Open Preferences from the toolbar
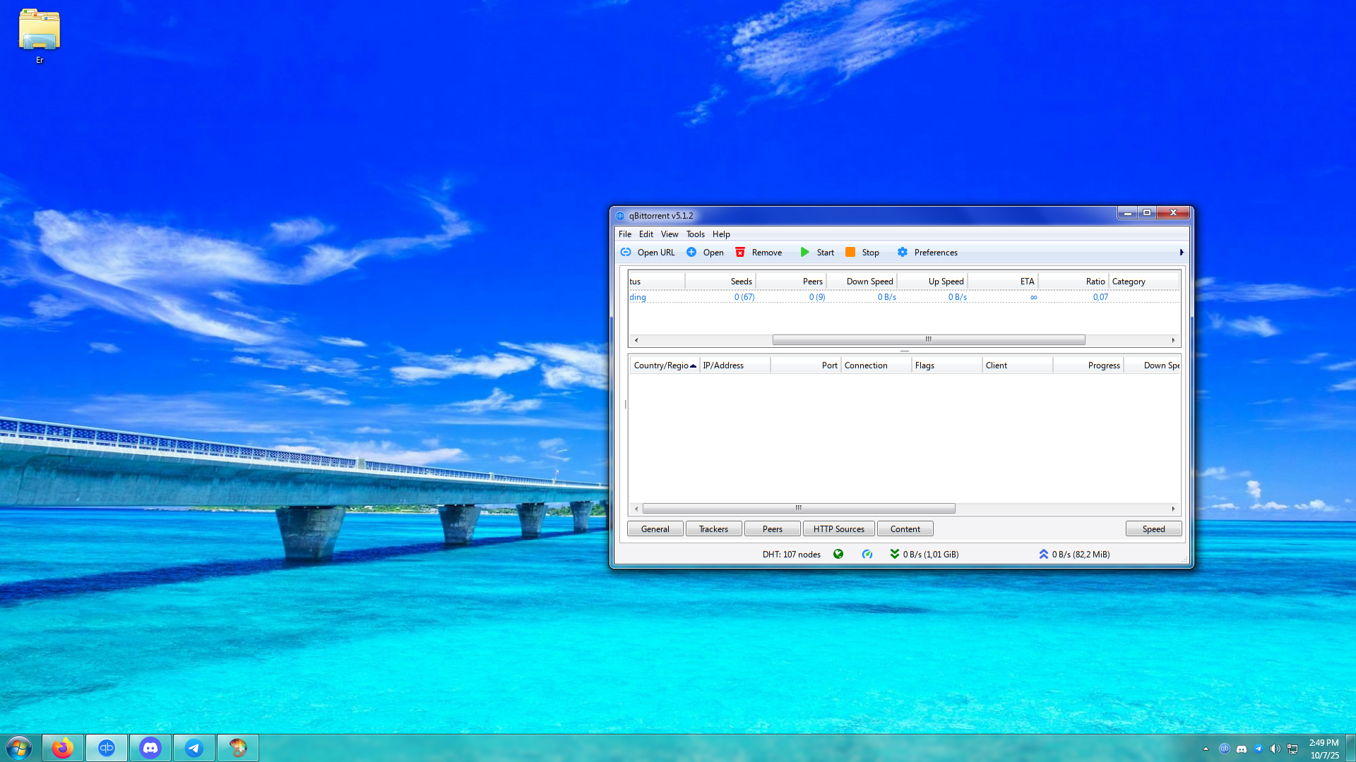This screenshot has width=1356, height=762. (927, 253)
